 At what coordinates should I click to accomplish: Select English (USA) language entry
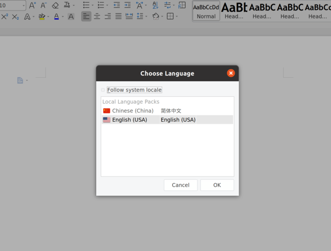click(130, 120)
